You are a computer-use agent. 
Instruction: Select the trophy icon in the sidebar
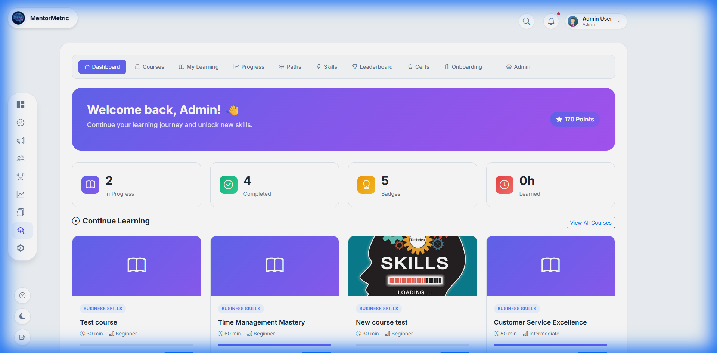[21, 176]
